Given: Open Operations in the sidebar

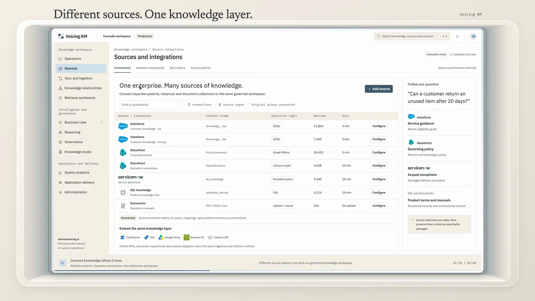Looking at the screenshot, I should [x=81, y=59].
